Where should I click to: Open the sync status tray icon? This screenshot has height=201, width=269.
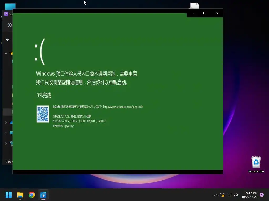(x=222, y=195)
